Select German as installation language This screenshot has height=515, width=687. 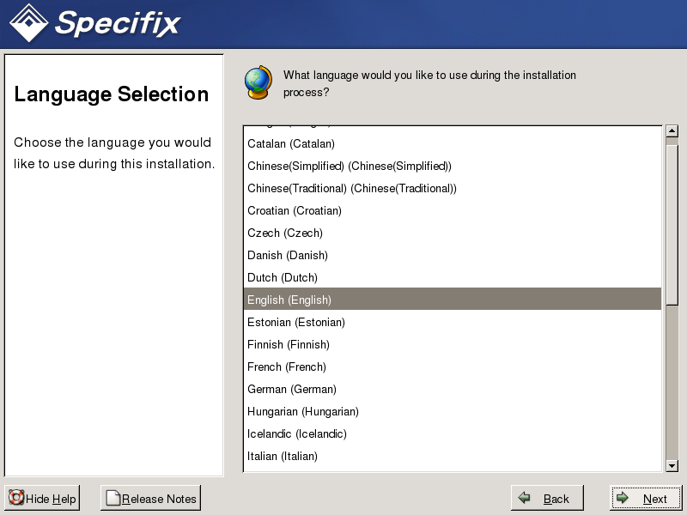point(292,390)
